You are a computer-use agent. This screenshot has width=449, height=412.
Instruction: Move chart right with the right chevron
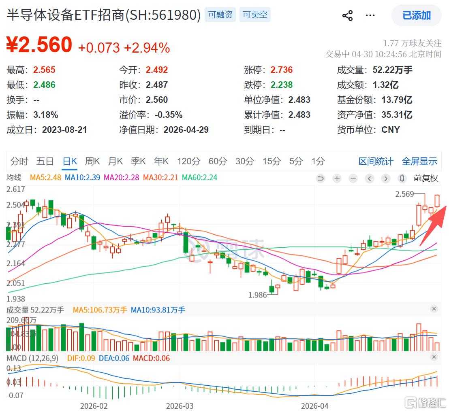386,179
